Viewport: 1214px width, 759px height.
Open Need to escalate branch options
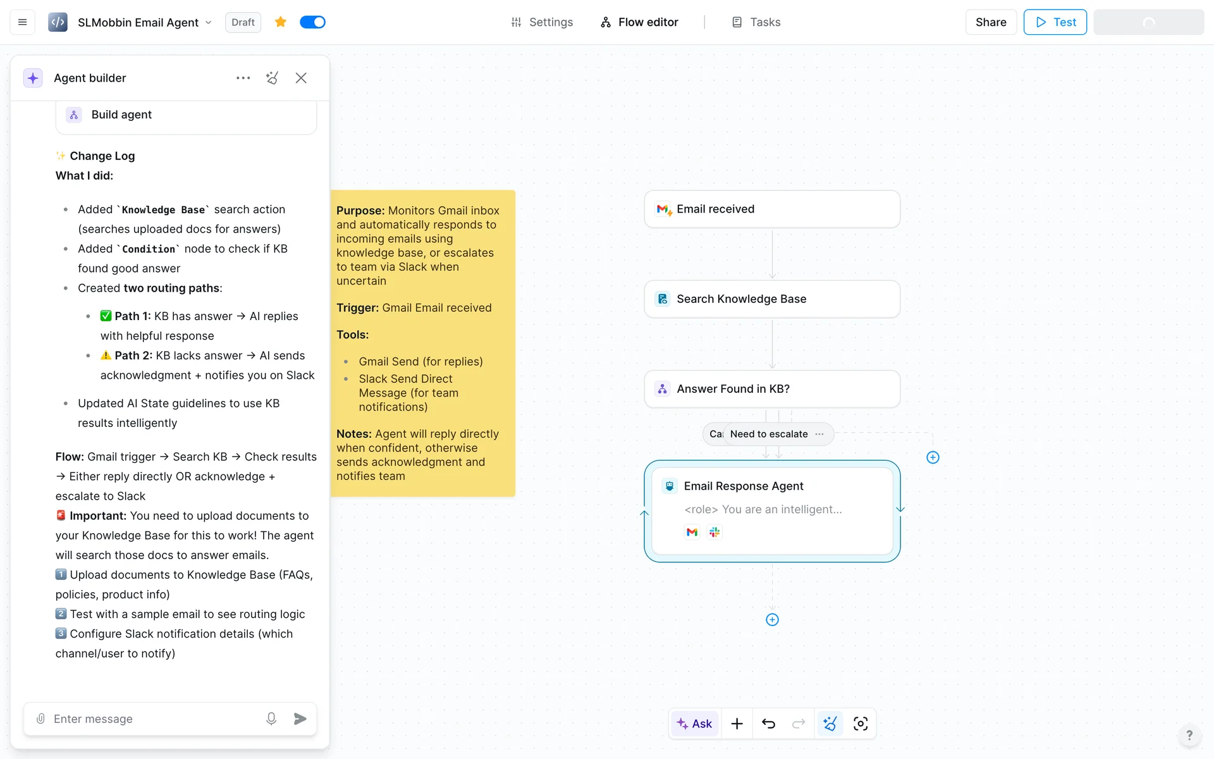819,434
